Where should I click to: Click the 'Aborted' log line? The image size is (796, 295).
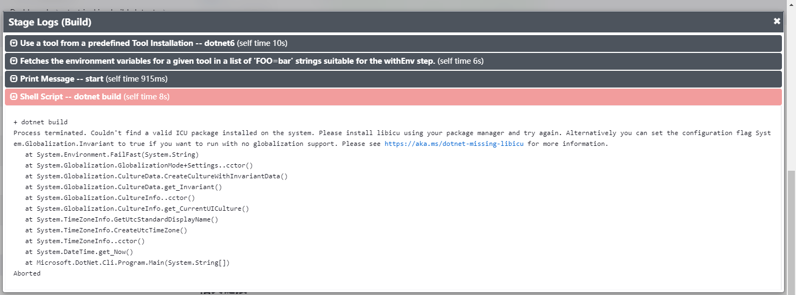[27, 273]
